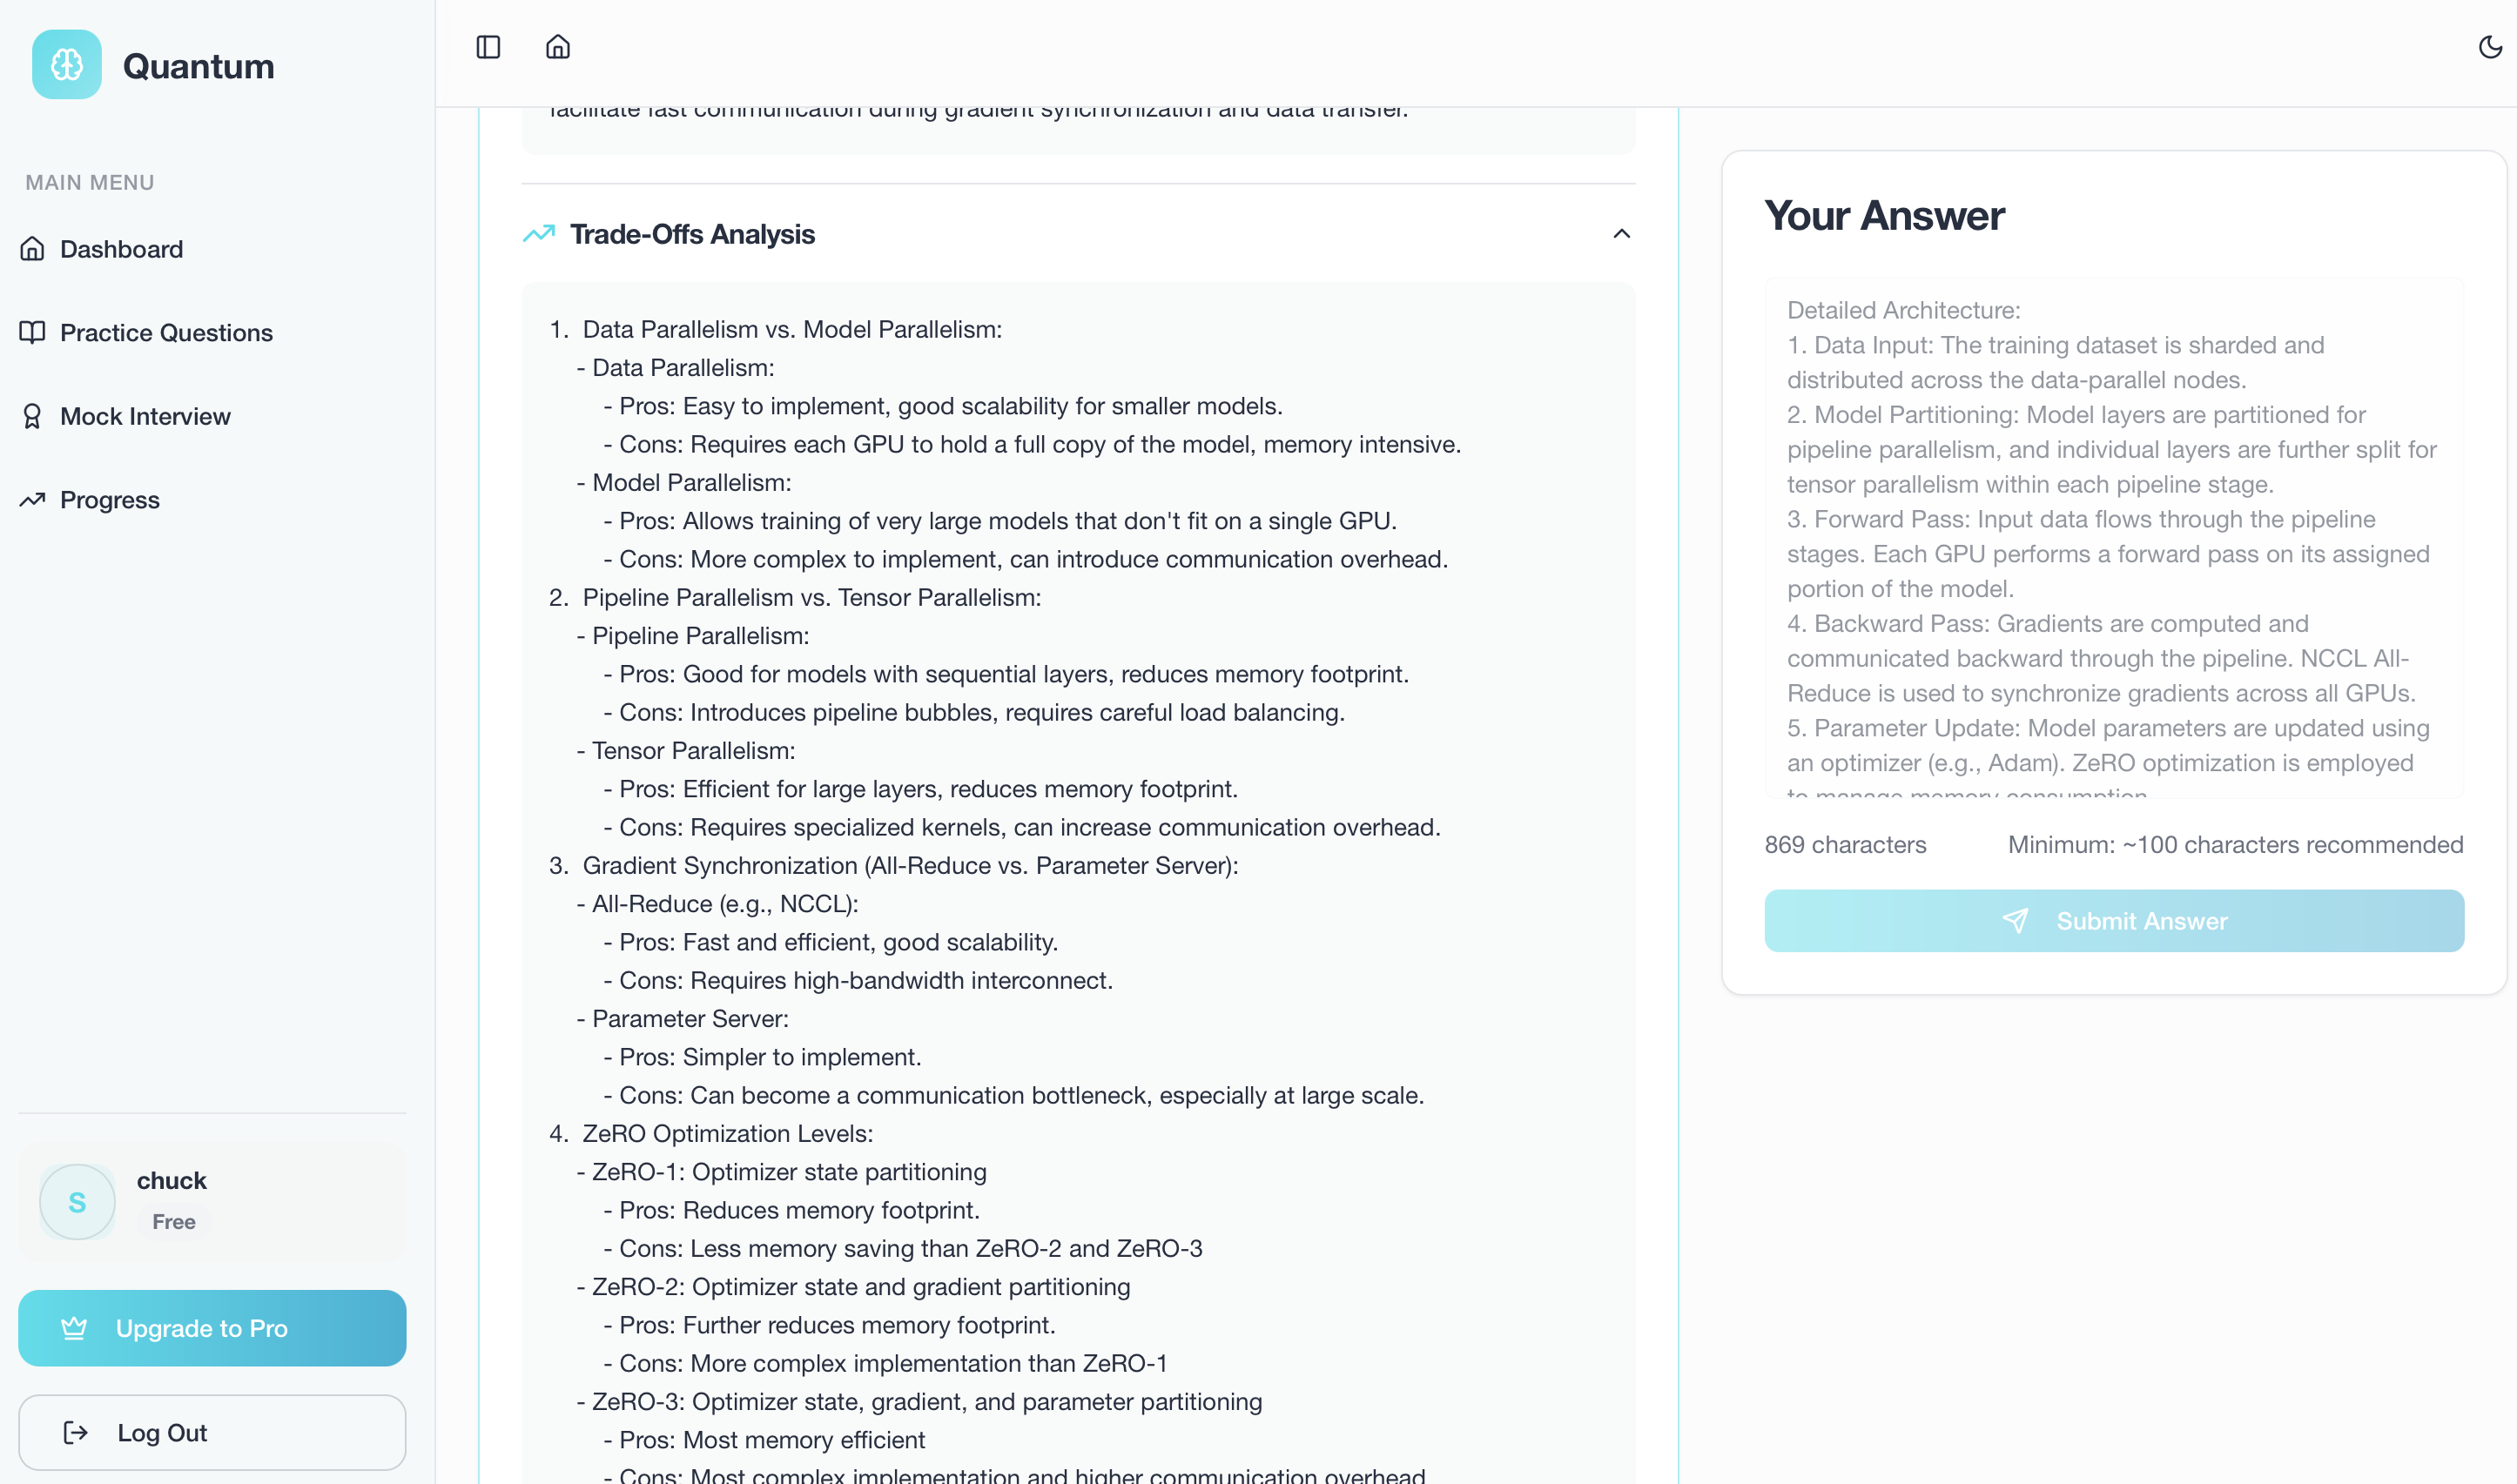Click the Log Out button
Viewport: 2517px width, 1484px height.
(x=211, y=1432)
